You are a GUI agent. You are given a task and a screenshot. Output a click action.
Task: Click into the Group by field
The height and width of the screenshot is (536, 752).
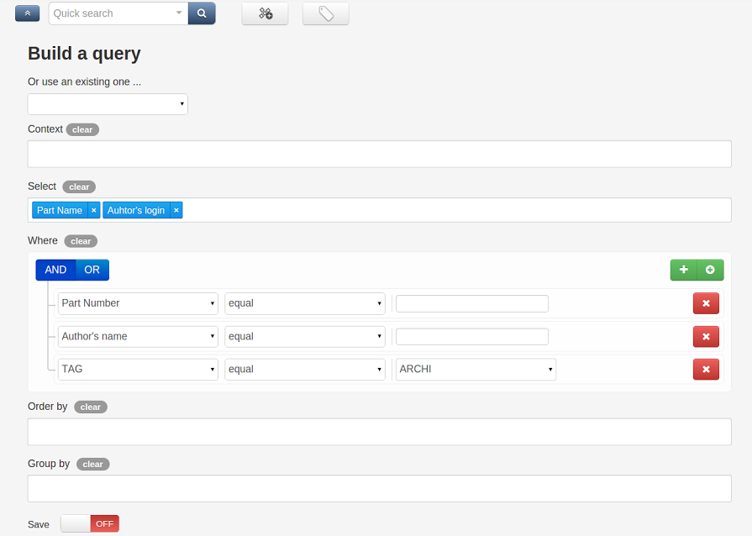379,488
